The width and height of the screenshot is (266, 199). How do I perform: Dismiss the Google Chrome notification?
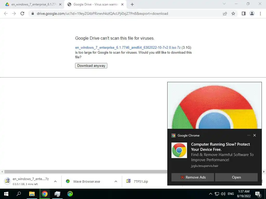[x=255, y=135]
